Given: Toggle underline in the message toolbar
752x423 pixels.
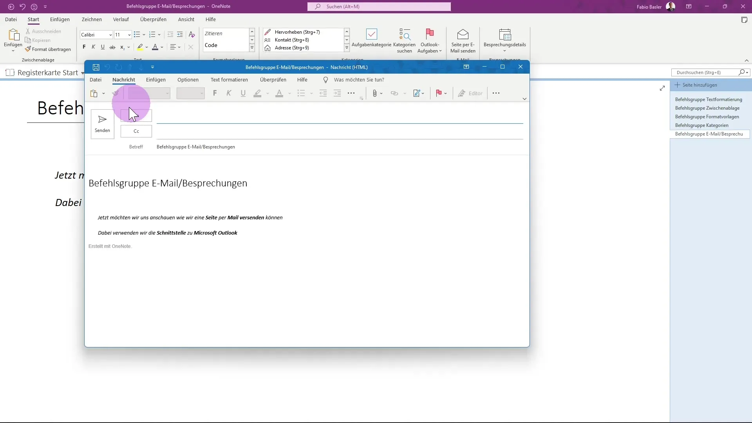Looking at the screenshot, I should (243, 93).
